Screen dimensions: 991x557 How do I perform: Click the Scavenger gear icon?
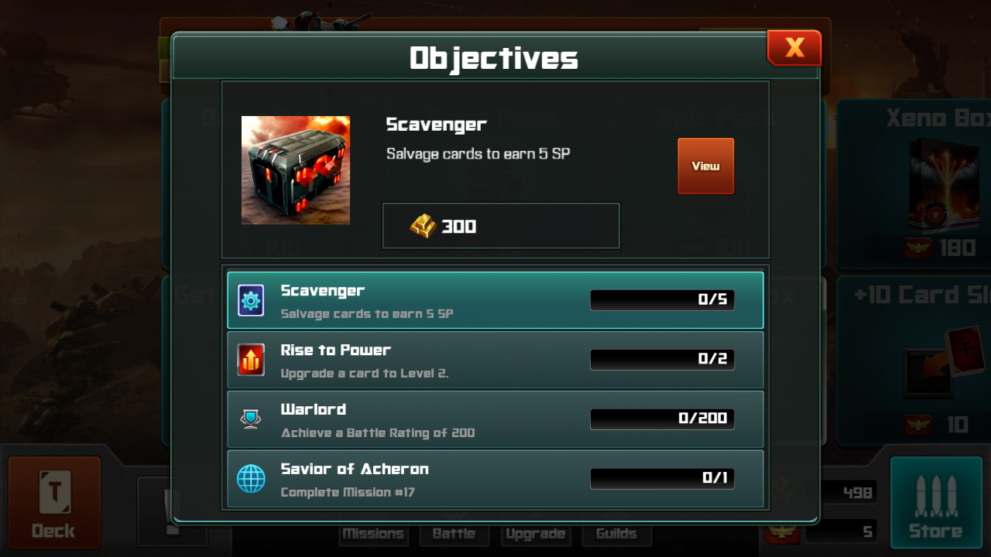click(251, 300)
